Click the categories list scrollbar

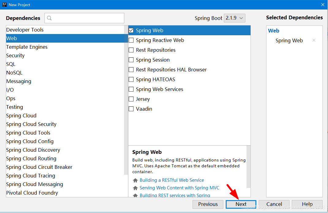coord(126,100)
